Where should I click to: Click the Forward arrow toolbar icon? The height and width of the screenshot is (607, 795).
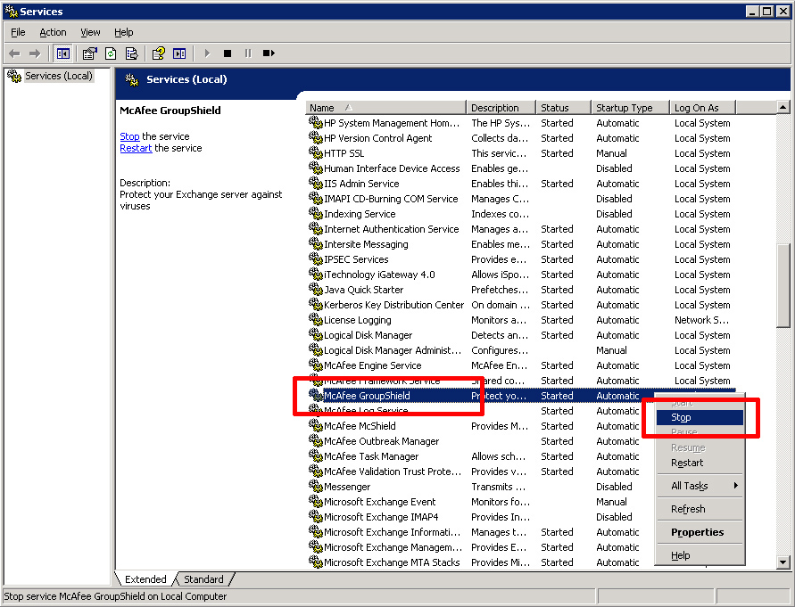(35, 53)
